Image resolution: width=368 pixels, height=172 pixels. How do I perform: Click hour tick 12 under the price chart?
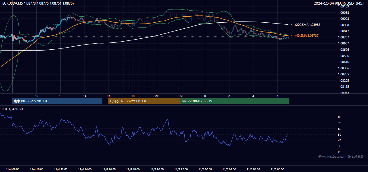tap(61, 96)
